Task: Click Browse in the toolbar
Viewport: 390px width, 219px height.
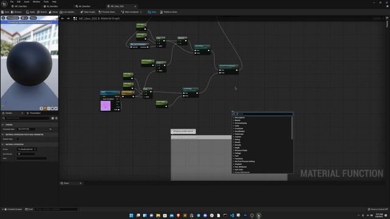Action: click(16, 12)
